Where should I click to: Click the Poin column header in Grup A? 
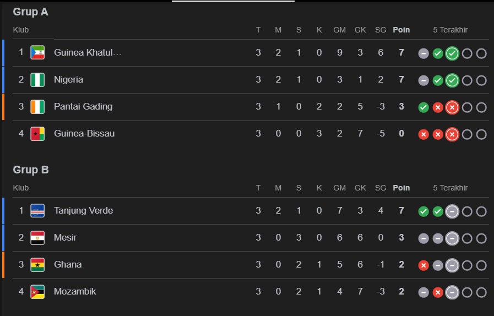coord(401,30)
